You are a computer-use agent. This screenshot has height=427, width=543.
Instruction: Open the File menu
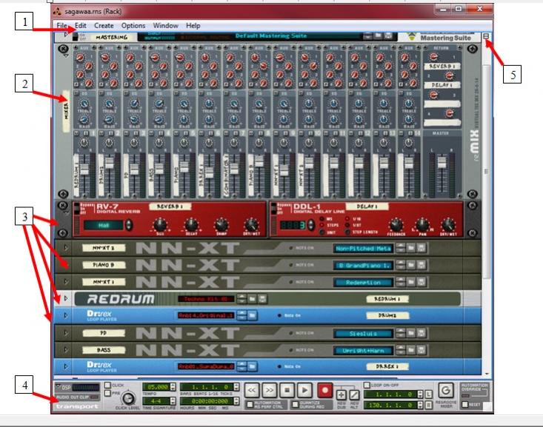62,25
